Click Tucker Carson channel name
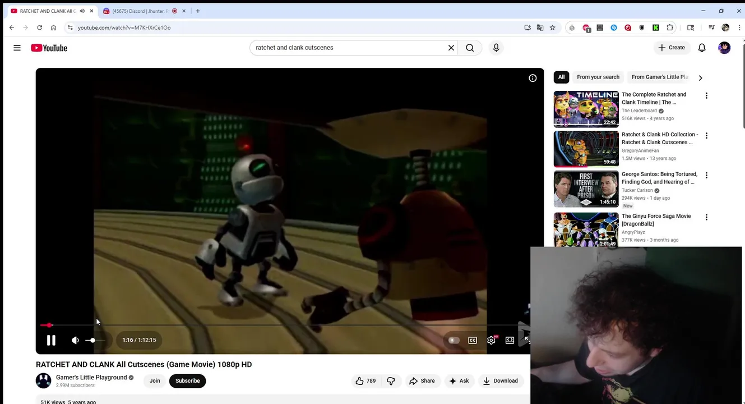 (637, 190)
